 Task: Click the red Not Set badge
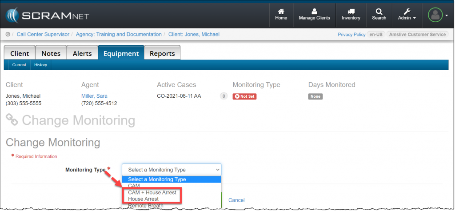coord(244,96)
